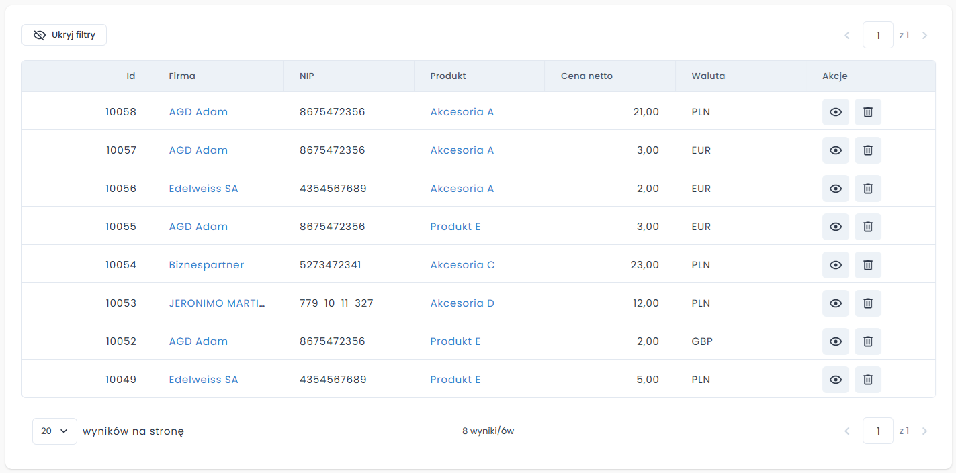The height and width of the screenshot is (473, 956).
Task: Open the Akcesoria D product link
Action: pos(462,303)
